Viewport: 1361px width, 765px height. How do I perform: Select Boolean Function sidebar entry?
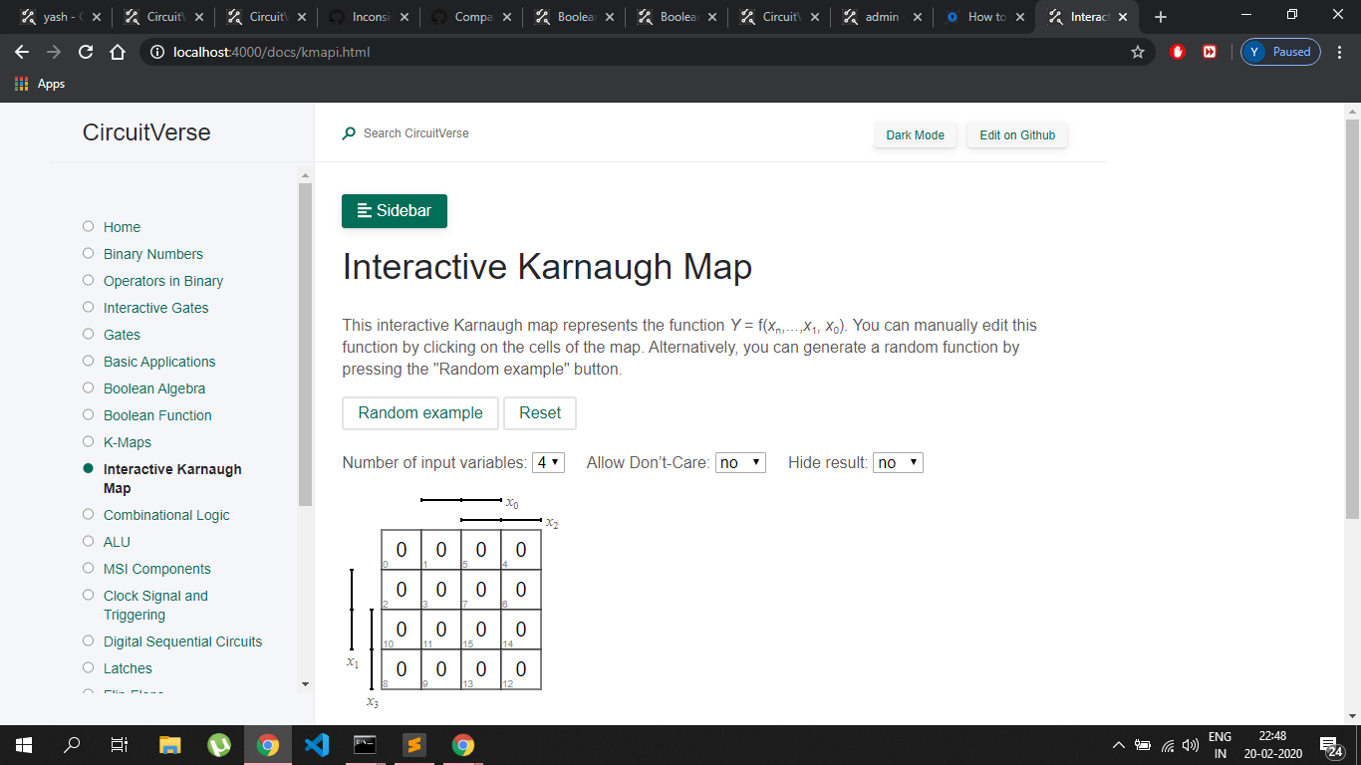point(157,415)
